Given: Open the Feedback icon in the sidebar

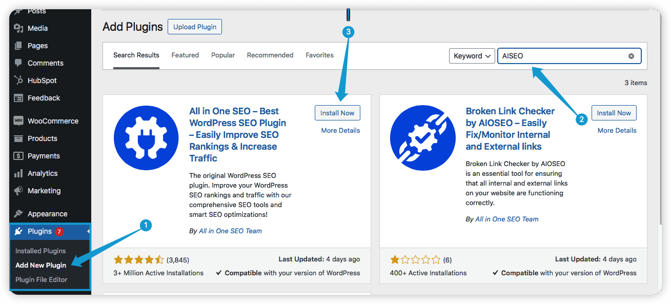Looking at the screenshot, I should coord(18,98).
